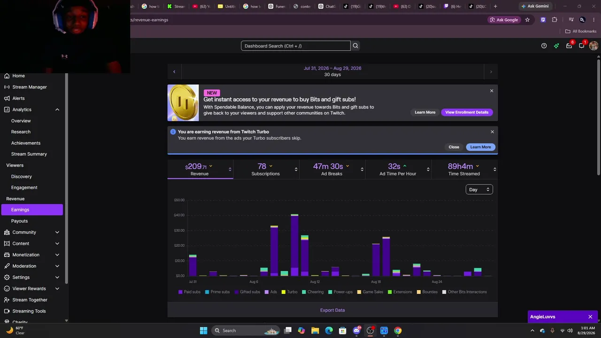Open the Day granularity dropdown
601x338 pixels.
point(479,190)
